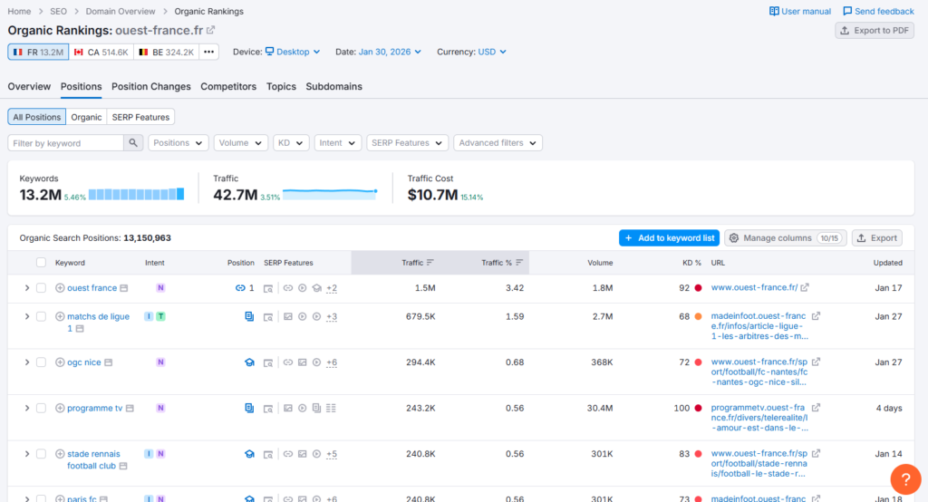This screenshot has width=928, height=502.
Task: Show +6 more SERP features for ogc nice
Action: coord(332,362)
